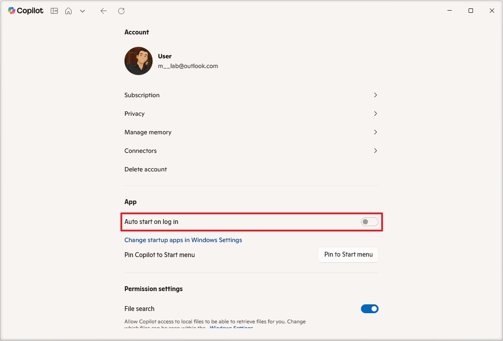The width and height of the screenshot is (503, 341).
Task: Open the Privacy settings chevron
Action: (375, 114)
